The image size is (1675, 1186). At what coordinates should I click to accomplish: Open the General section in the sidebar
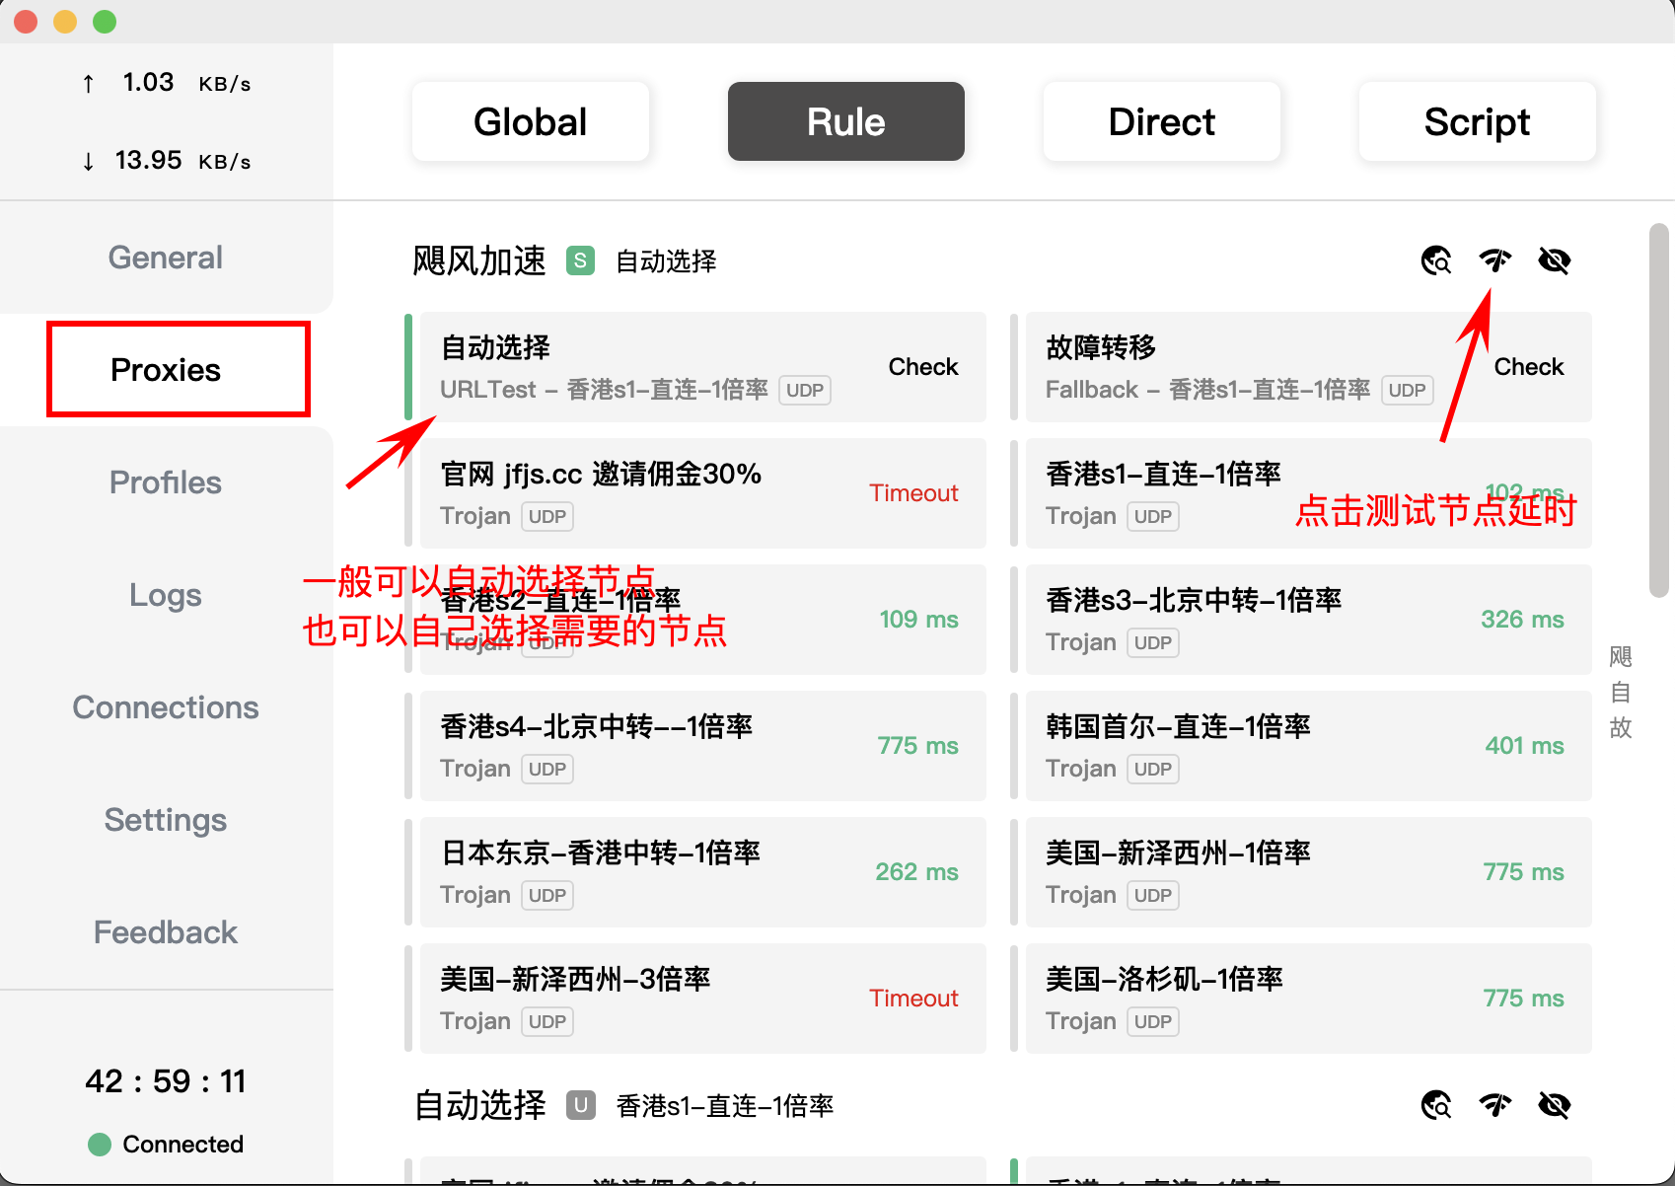coord(166,258)
